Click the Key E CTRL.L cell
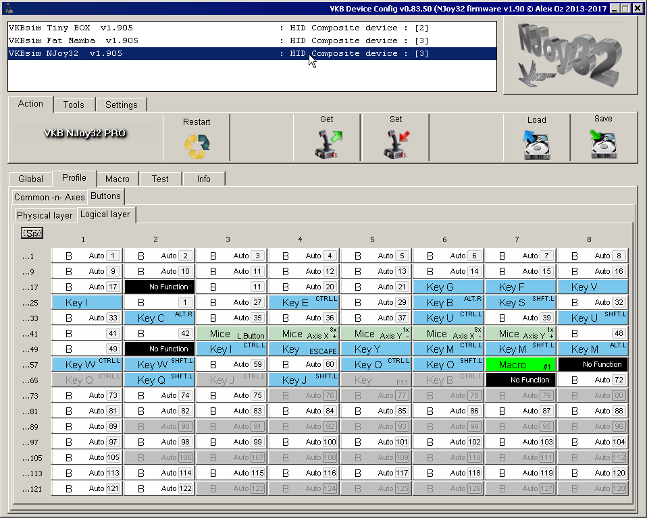Image resolution: width=647 pixels, height=518 pixels. [304, 302]
